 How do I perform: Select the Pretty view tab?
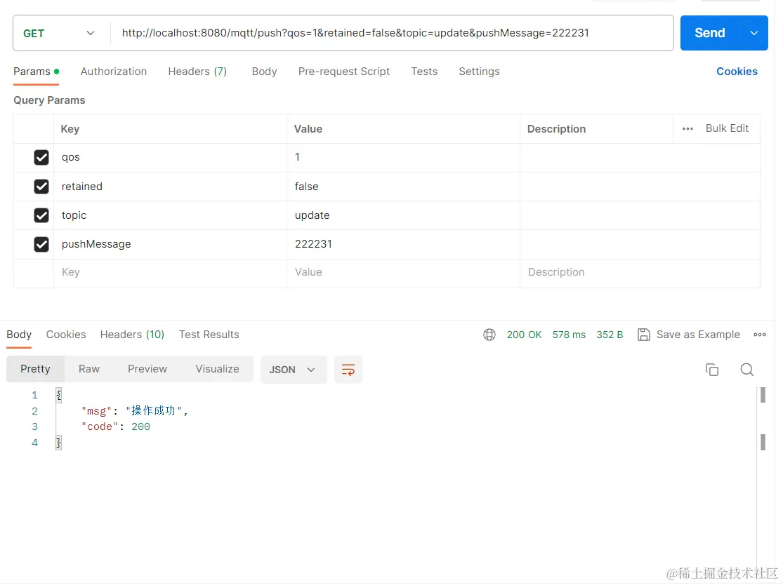coord(35,369)
